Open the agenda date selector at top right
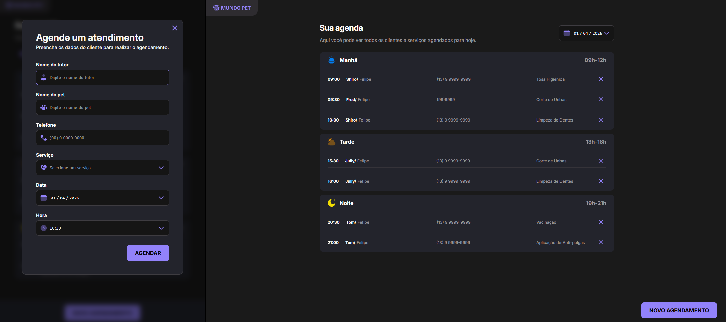726x322 pixels. [x=586, y=33]
